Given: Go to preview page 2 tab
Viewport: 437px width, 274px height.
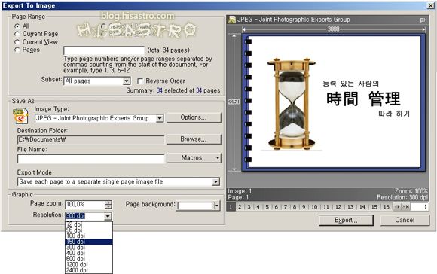Looking at the screenshot, I should 240,207.
